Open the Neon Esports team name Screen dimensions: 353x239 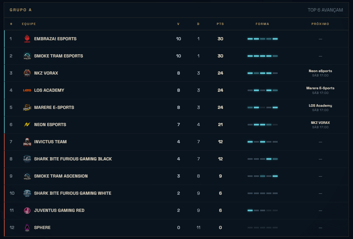[50, 124]
